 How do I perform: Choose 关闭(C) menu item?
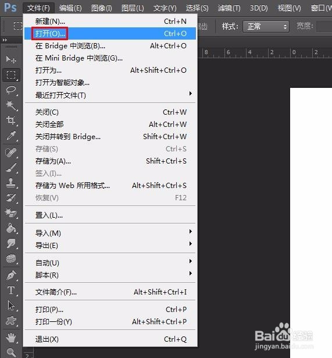click(x=110, y=112)
